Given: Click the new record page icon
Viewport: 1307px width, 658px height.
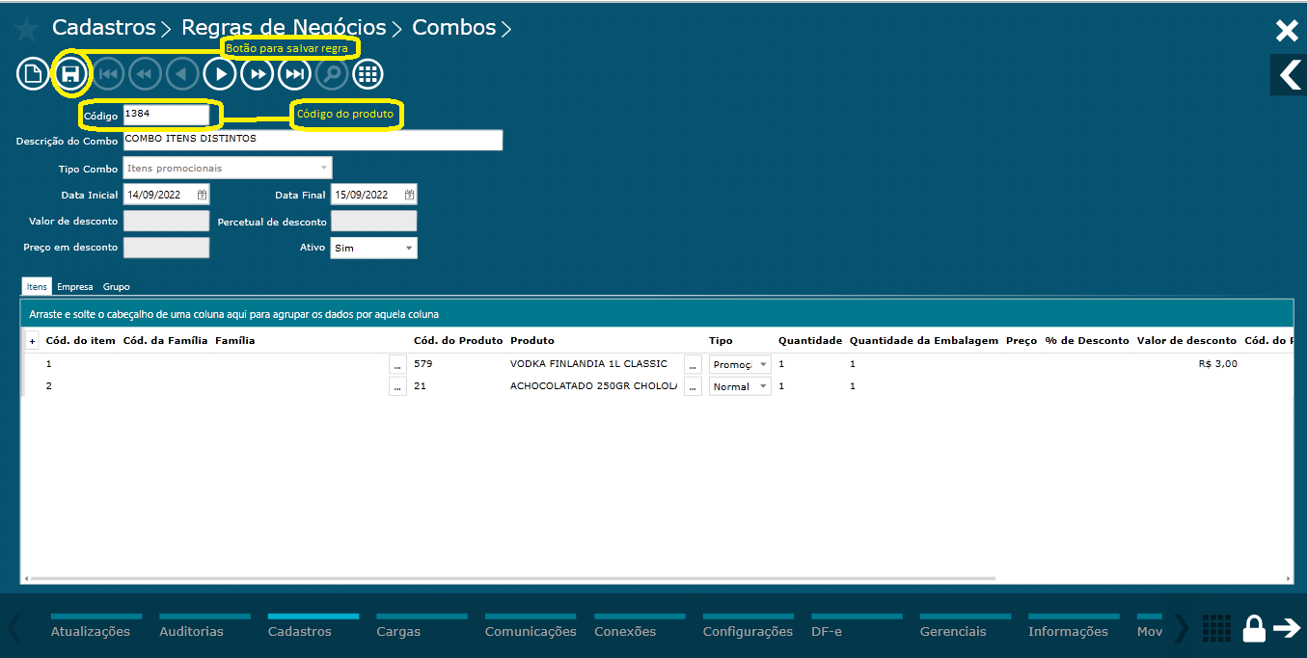Looking at the screenshot, I should click(x=33, y=74).
